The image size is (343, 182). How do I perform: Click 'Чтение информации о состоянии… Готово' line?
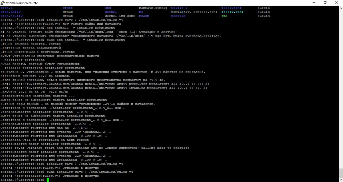point(38,52)
